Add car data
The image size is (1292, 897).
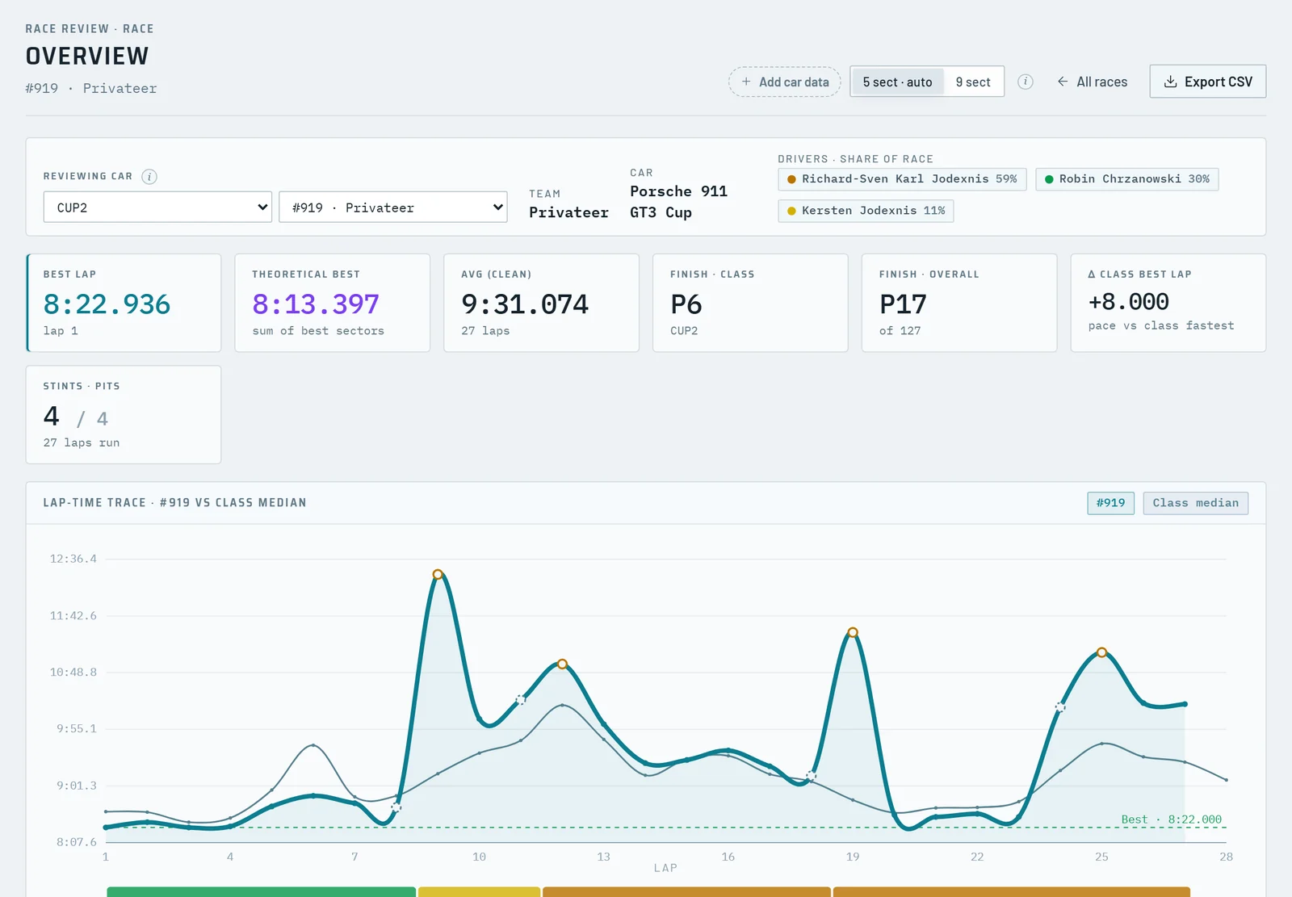pyautogui.click(x=785, y=82)
